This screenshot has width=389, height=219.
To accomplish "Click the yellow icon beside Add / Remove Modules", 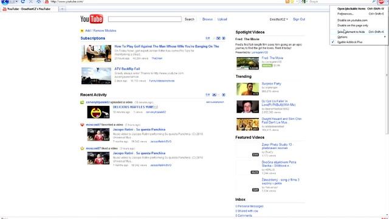I will [82, 31].
